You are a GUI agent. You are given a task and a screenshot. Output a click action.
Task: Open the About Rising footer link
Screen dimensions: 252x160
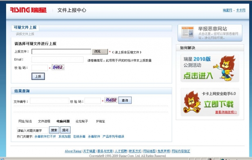click(73, 151)
